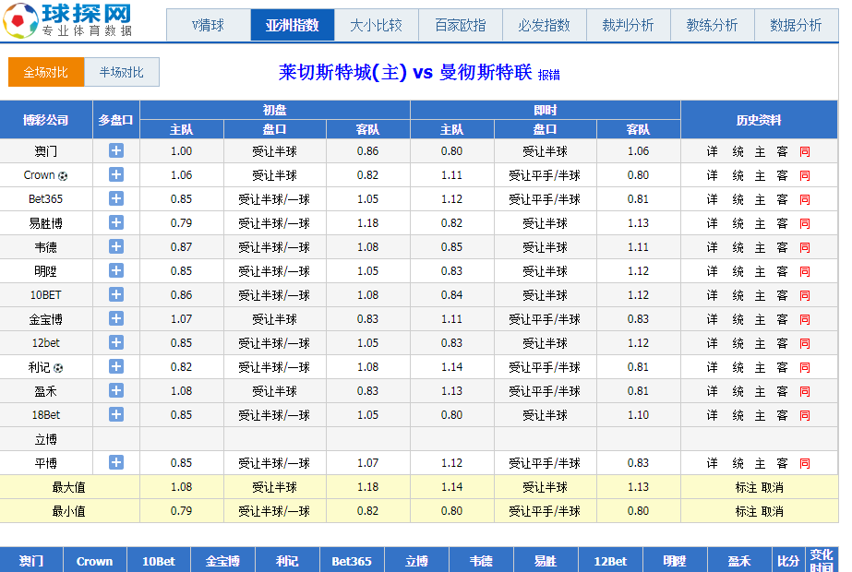Screen dimensions: 852x572
Task: Click 统 link in 10BET row
Action: point(738,295)
